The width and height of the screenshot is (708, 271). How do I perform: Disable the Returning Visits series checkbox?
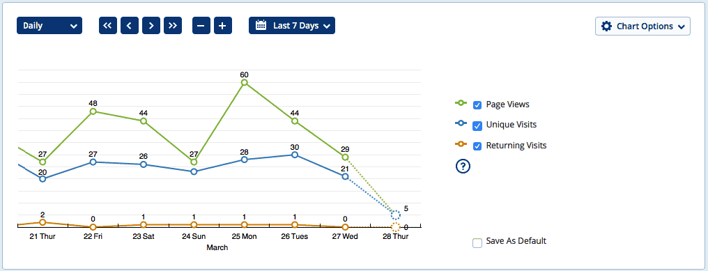477,146
